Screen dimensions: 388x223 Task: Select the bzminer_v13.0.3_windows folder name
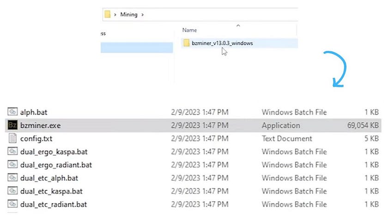pyautogui.click(x=222, y=43)
